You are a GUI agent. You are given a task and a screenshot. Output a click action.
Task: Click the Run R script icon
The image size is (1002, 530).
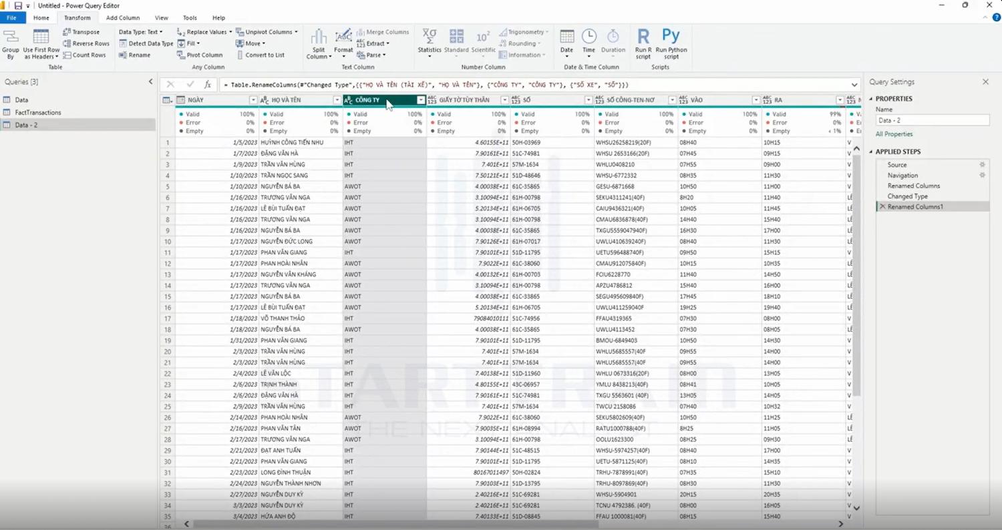pos(643,36)
